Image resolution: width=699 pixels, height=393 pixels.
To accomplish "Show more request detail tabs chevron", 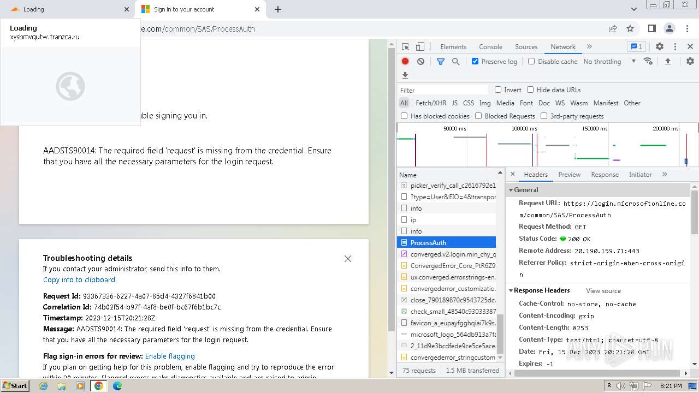I will (x=665, y=175).
